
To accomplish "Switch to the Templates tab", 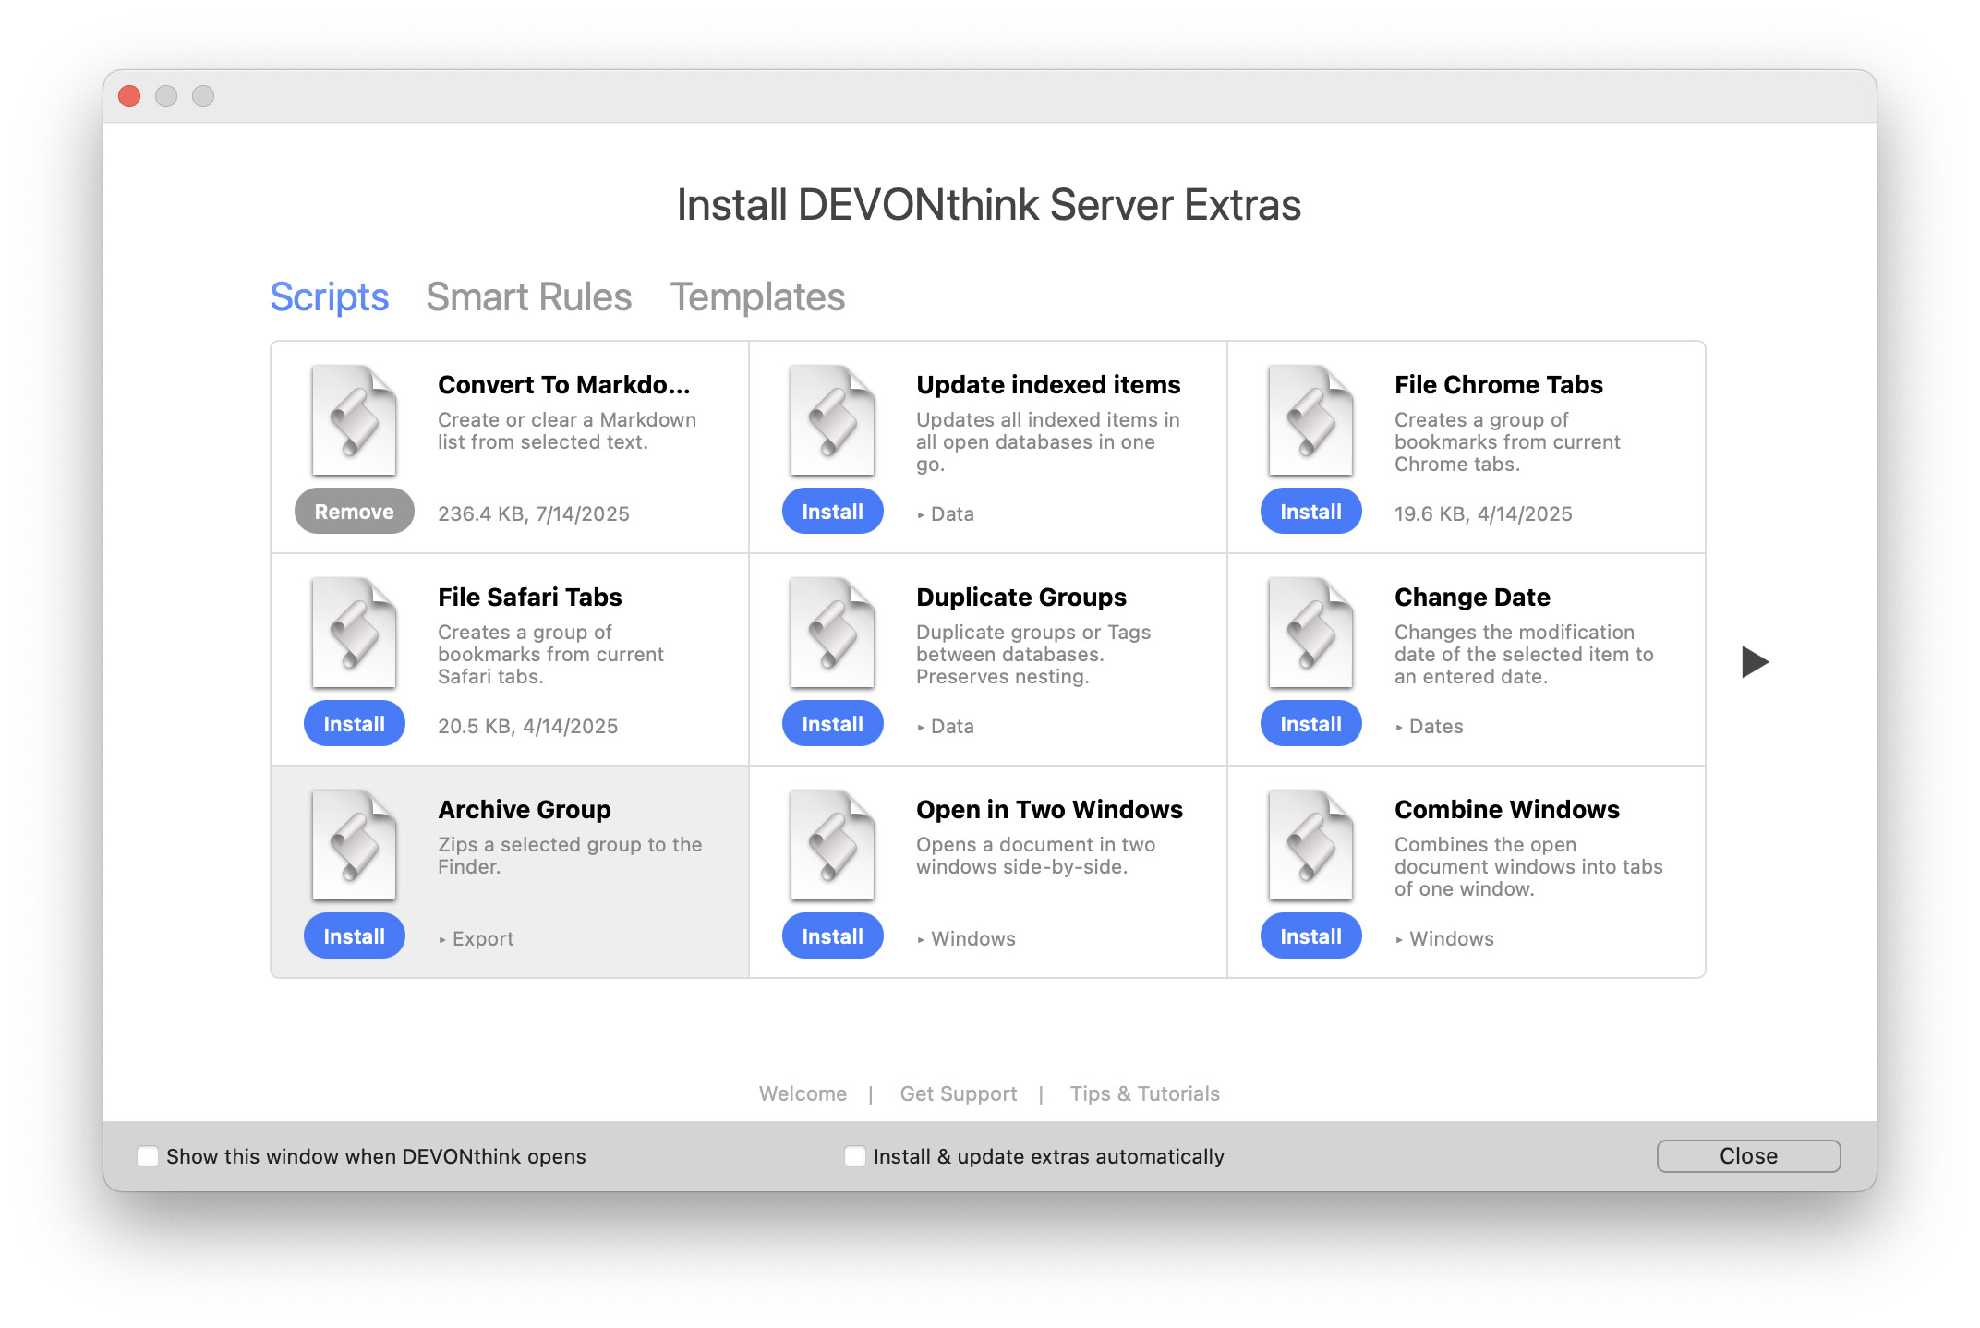I will pos(757,297).
